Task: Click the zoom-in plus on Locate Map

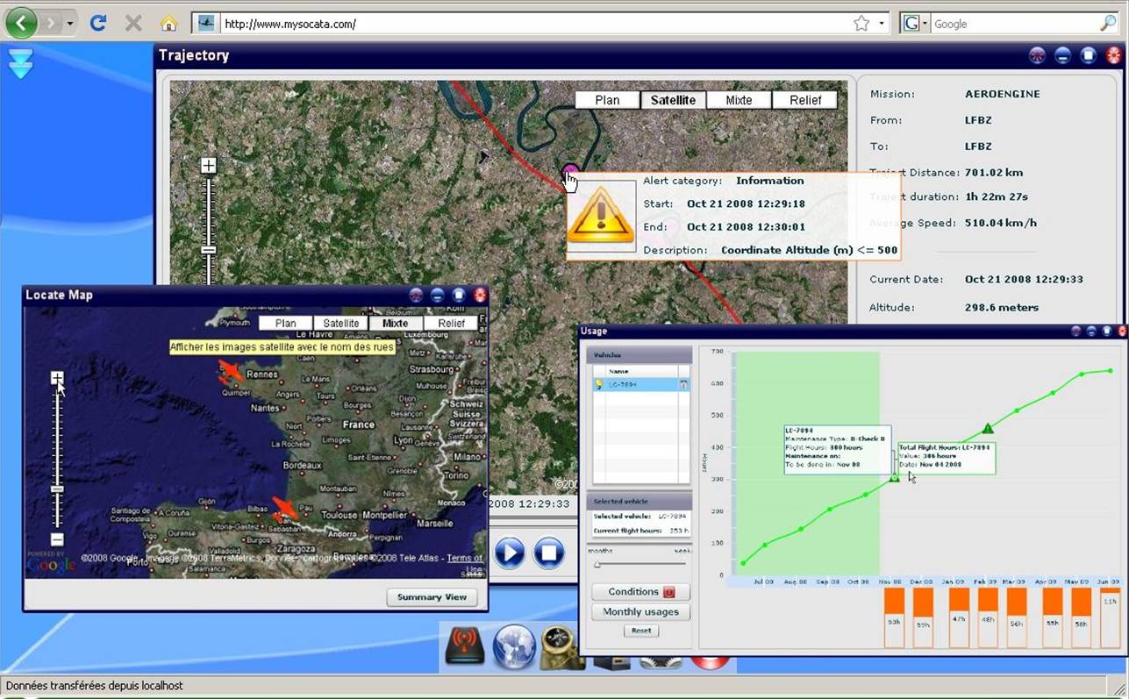Action: click(x=57, y=378)
